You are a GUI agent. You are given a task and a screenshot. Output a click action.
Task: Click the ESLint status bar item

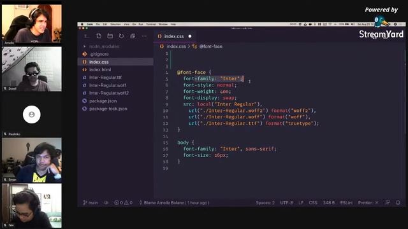[346, 202]
